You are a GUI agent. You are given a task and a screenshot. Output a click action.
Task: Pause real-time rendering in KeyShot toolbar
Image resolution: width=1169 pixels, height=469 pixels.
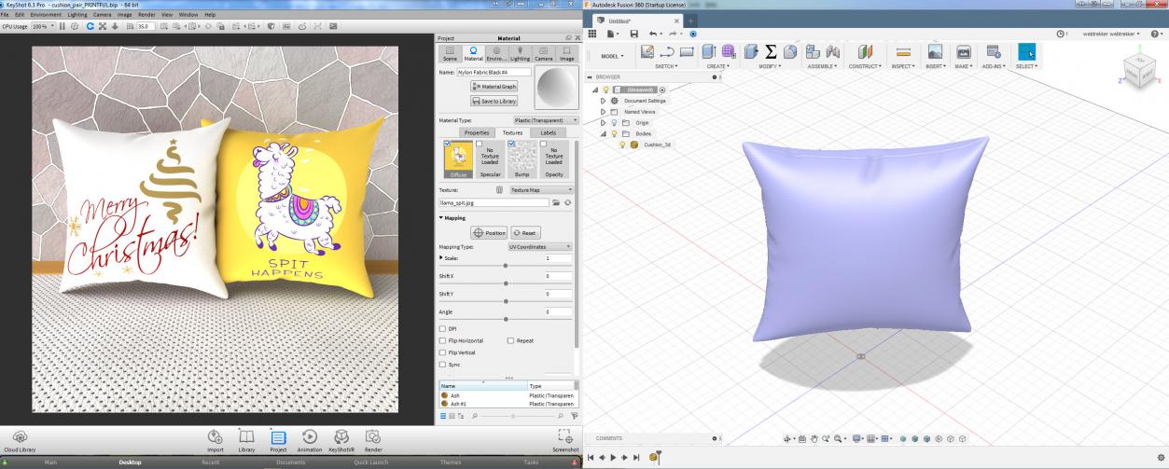tap(63, 26)
